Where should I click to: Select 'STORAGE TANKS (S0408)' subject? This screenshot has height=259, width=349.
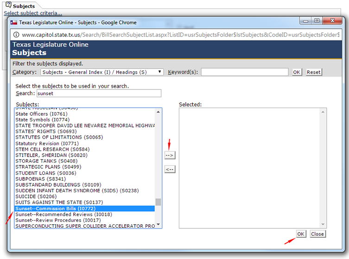point(84,161)
